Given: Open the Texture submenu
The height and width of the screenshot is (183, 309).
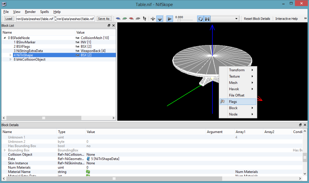Looking at the screenshot, I should [238, 76].
